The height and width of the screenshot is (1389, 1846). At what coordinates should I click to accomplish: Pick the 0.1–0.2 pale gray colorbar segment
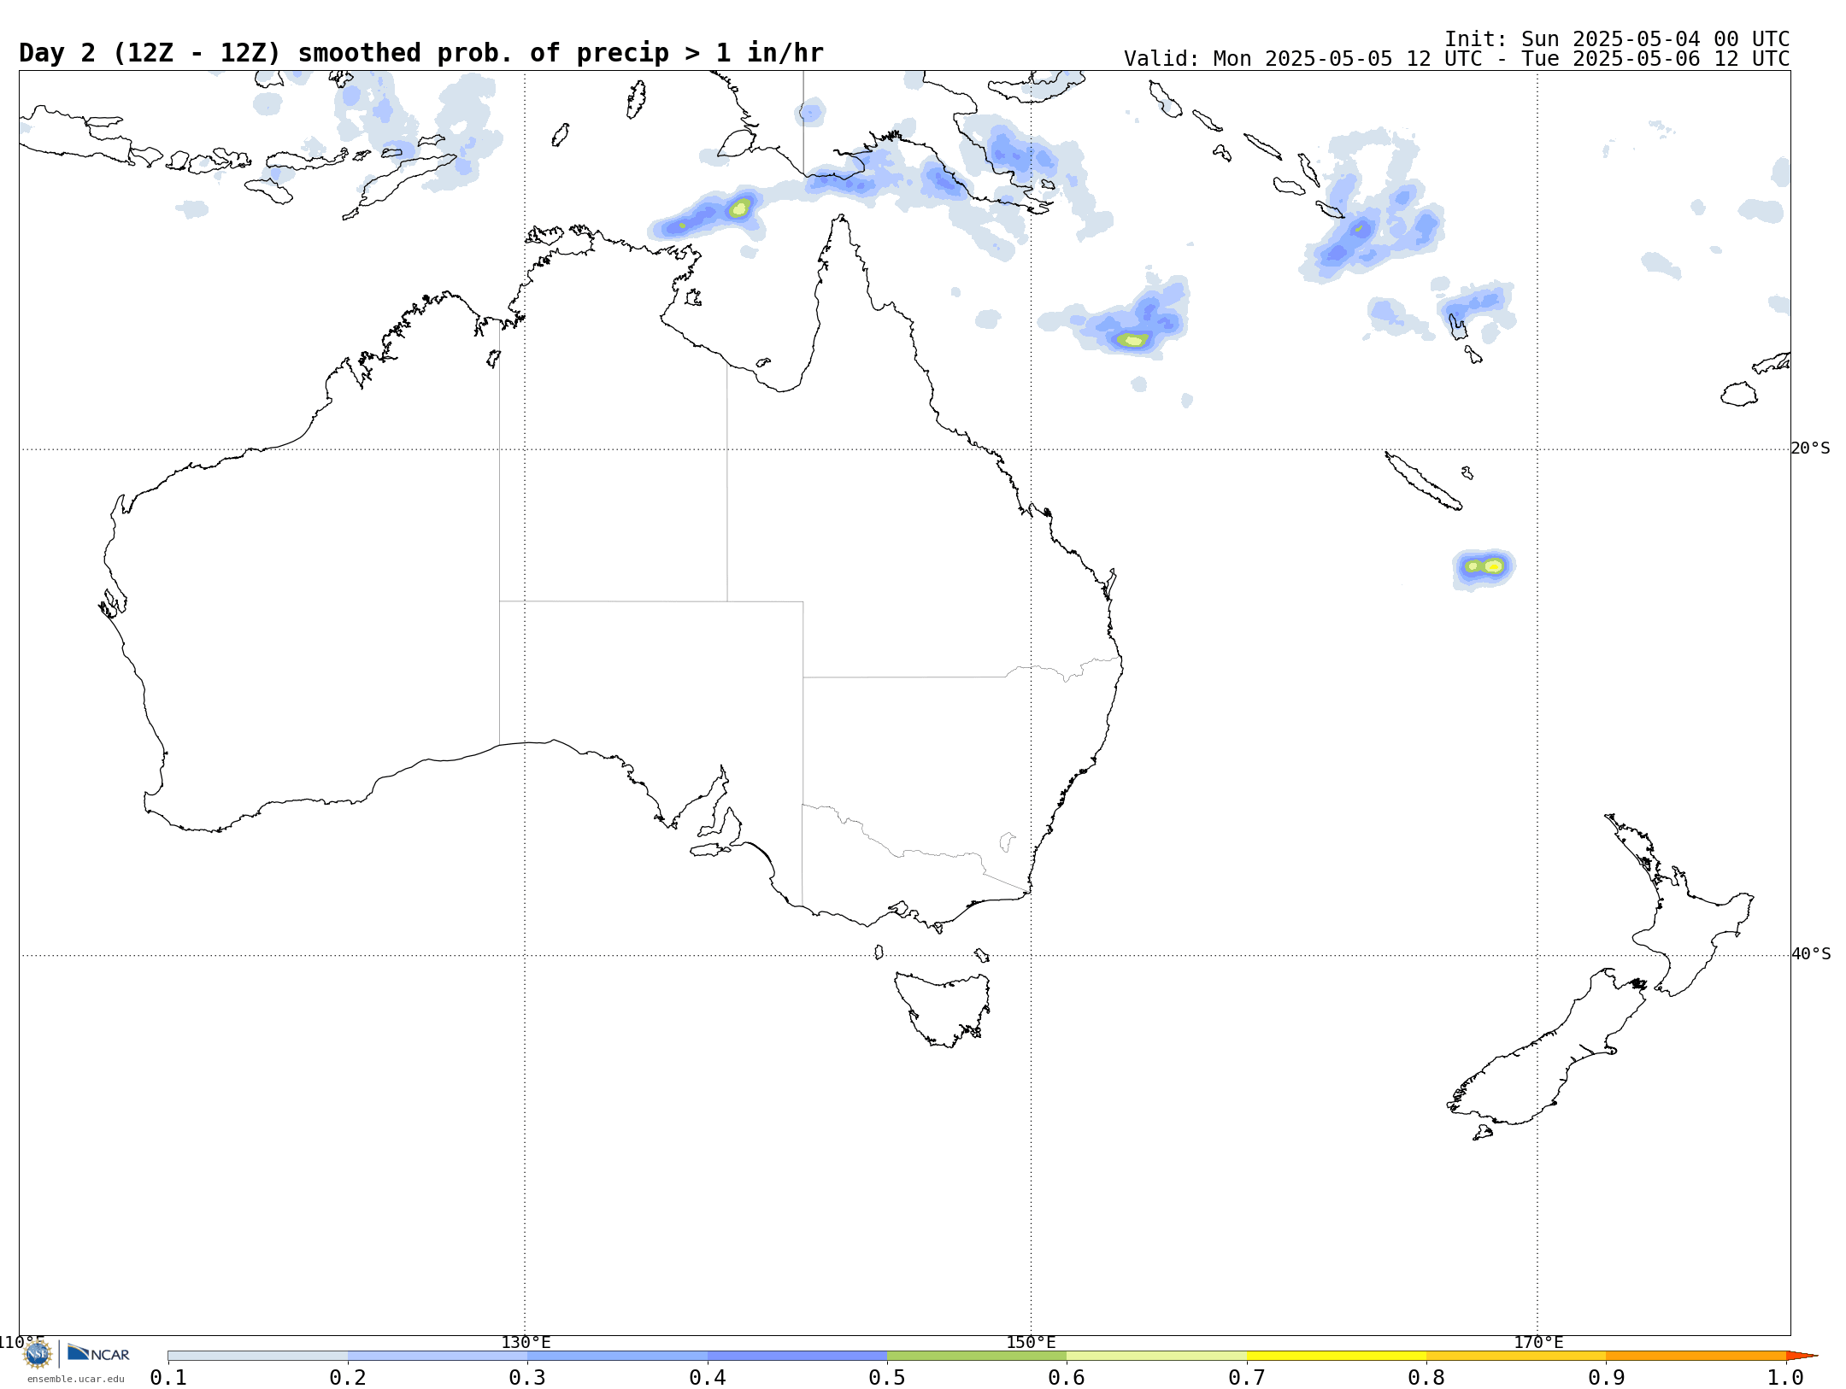pos(258,1356)
